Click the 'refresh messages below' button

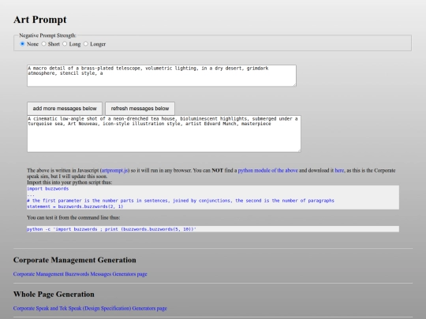coord(140,109)
